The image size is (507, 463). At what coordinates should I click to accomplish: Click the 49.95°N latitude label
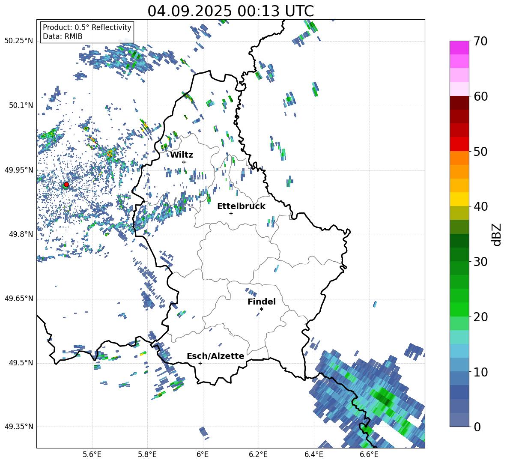pos(19,170)
